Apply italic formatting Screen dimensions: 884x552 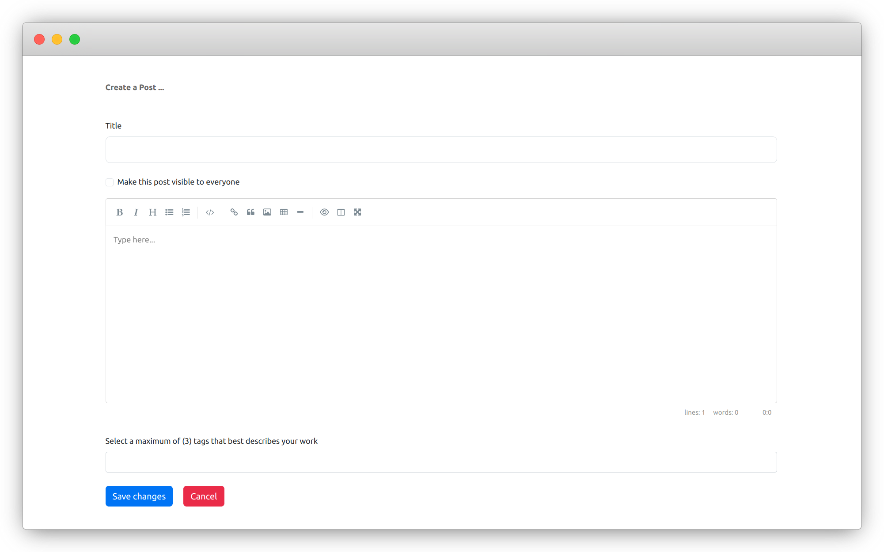point(136,212)
